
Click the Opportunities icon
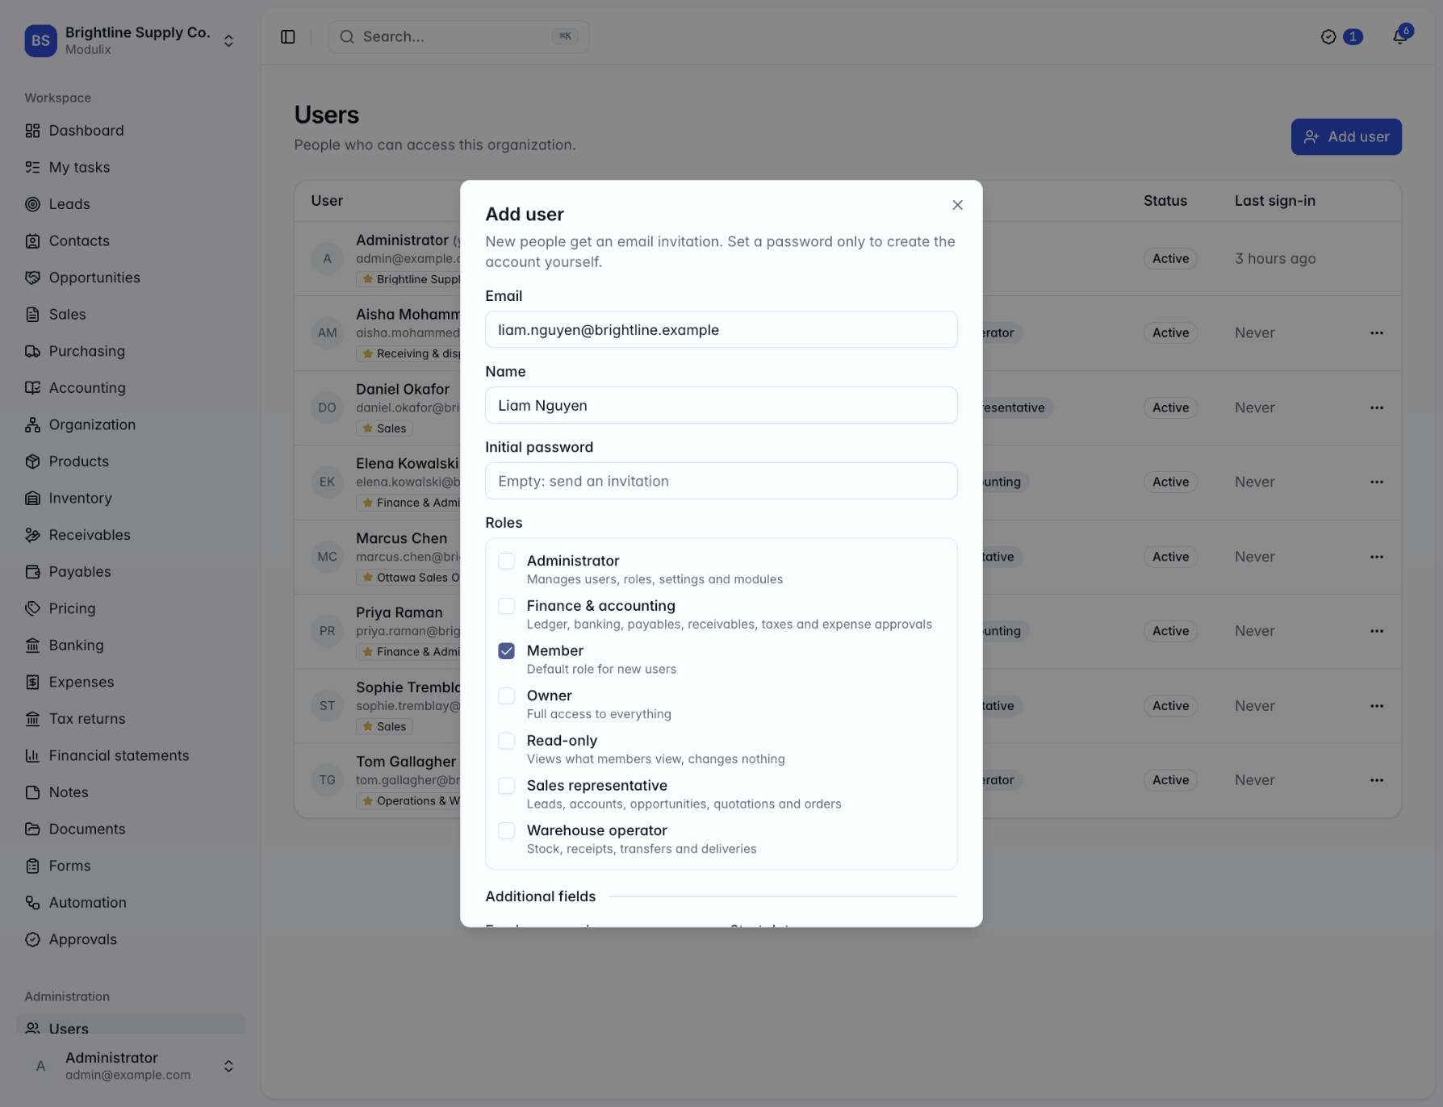tap(32, 278)
